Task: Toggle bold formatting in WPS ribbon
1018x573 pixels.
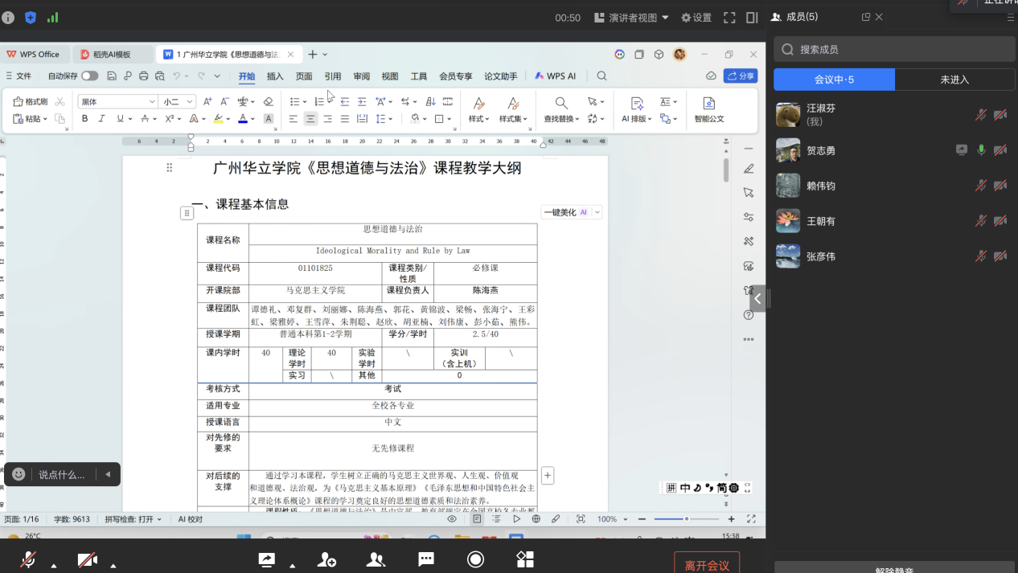Action: [84, 119]
